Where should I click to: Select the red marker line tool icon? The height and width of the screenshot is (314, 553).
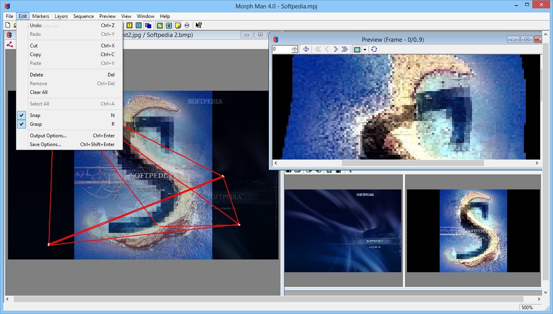[10, 45]
